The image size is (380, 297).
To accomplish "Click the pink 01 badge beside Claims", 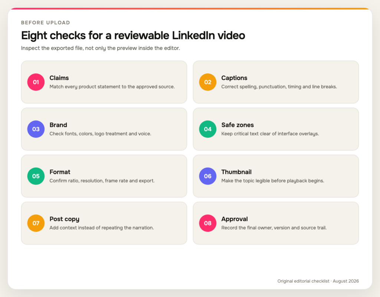I will coord(36,82).
